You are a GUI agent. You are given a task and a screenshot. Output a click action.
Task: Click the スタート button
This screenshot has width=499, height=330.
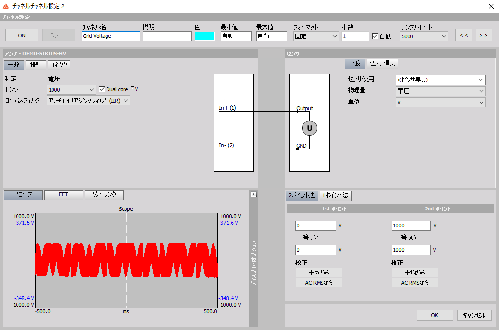point(59,35)
